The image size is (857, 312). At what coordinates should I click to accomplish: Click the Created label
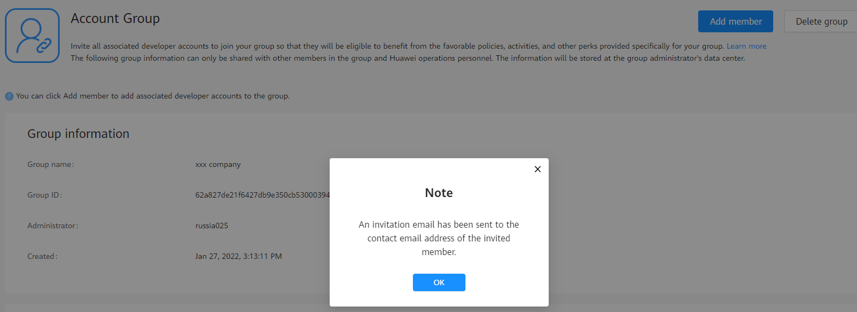pos(42,256)
